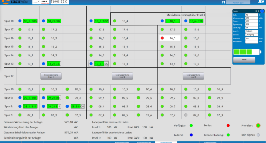Click red fault indicator for charger 16_5
Viewport: 266px width, 143px height.
162,38
